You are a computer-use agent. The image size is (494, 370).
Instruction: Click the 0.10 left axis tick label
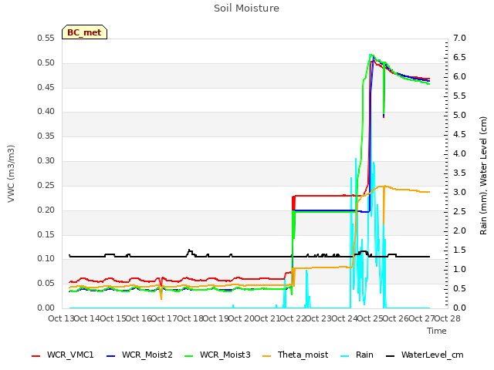[46, 259]
